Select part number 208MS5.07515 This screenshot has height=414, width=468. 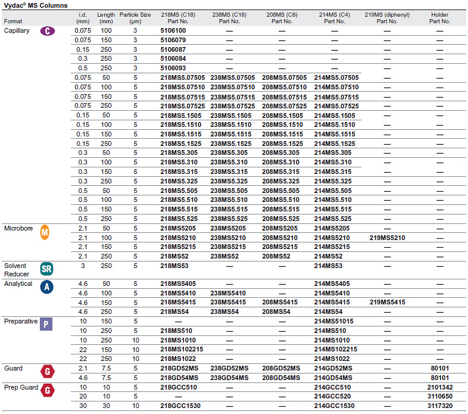tap(285, 97)
